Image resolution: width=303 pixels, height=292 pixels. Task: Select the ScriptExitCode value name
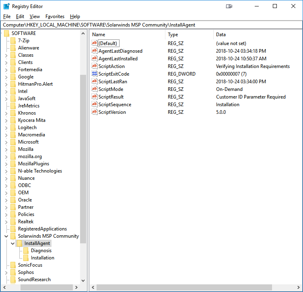click(114, 74)
